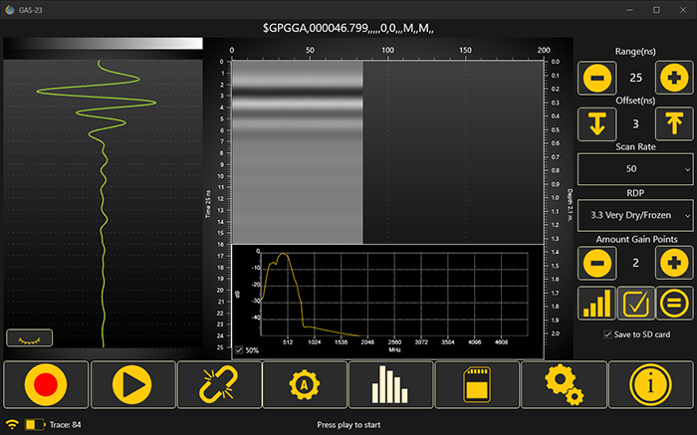
Task: Minimize the GAS-23 window
Action: coord(630,10)
